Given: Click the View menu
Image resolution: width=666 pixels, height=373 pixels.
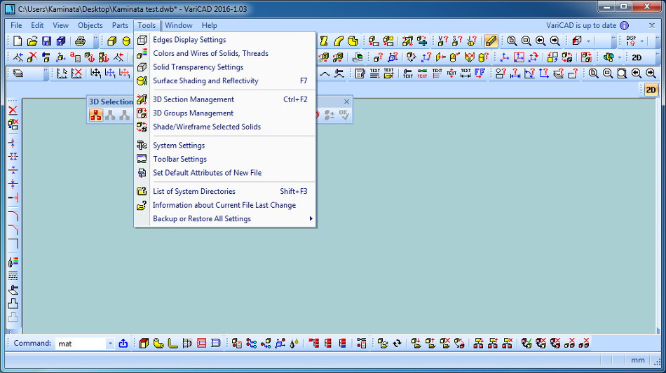Looking at the screenshot, I should [x=60, y=25].
